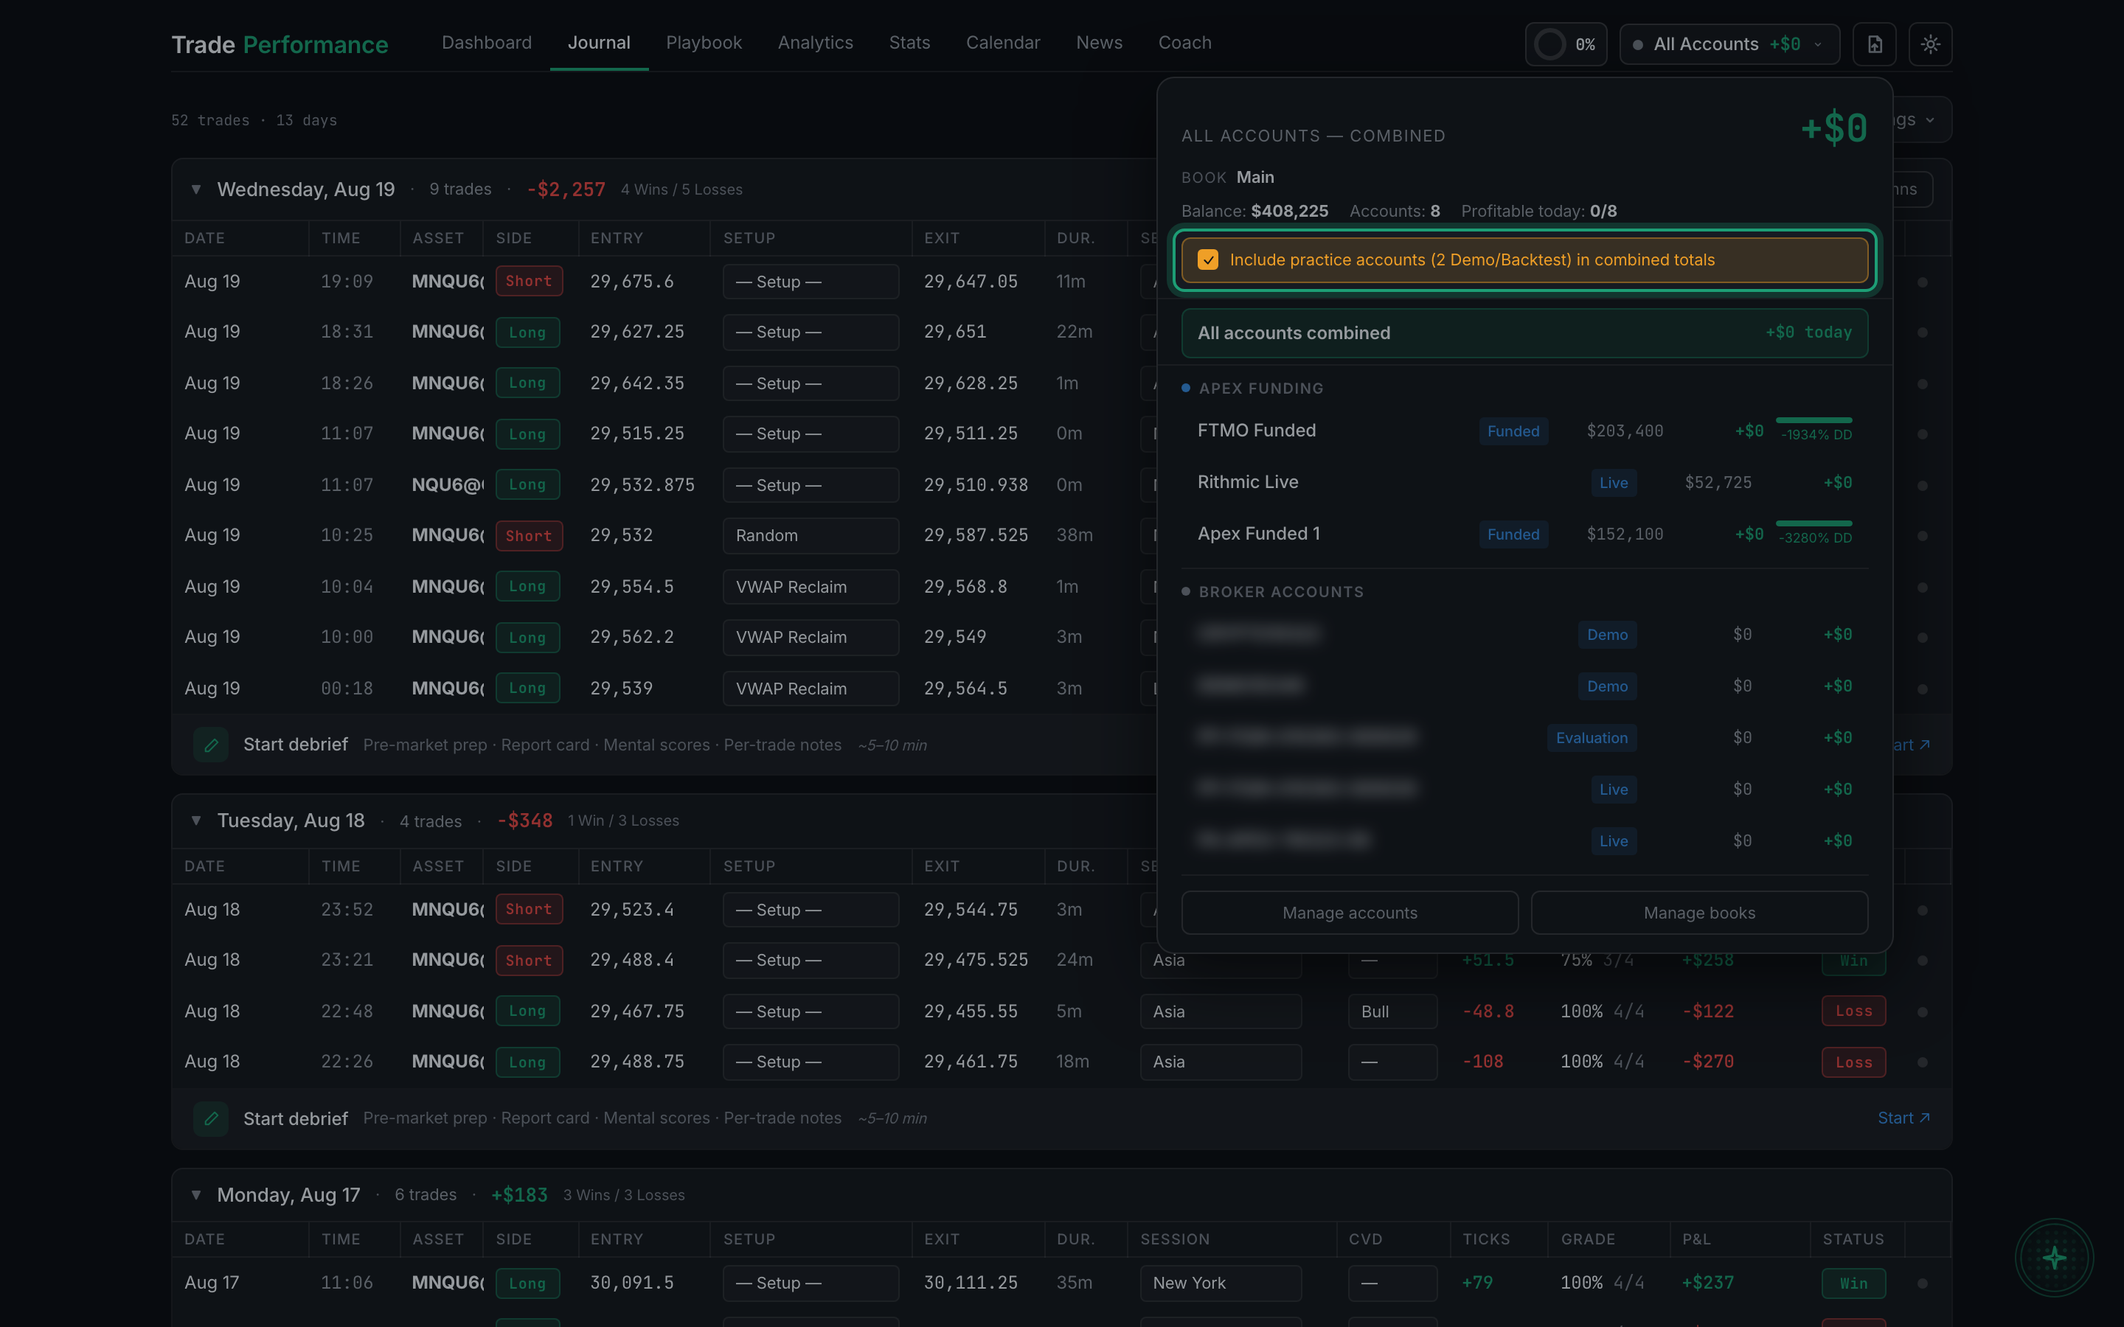Screen dimensions: 2124x1327
Task: Switch to the Analytics tab
Action: coord(816,43)
